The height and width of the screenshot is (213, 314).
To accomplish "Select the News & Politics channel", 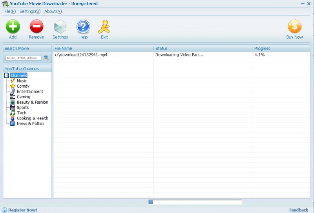I will point(31,123).
